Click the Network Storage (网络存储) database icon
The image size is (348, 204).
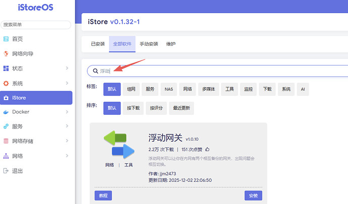pos(6,141)
